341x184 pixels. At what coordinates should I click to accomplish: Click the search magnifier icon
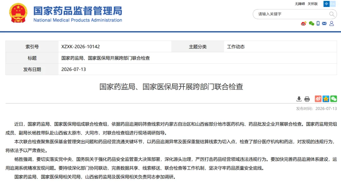(x=332, y=14)
